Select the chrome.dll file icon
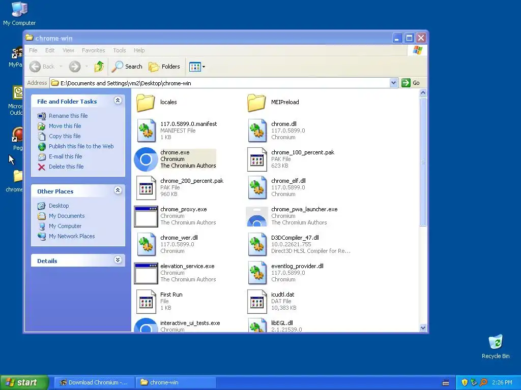The height and width of the screenshot is (390, 521). (257, 131)
